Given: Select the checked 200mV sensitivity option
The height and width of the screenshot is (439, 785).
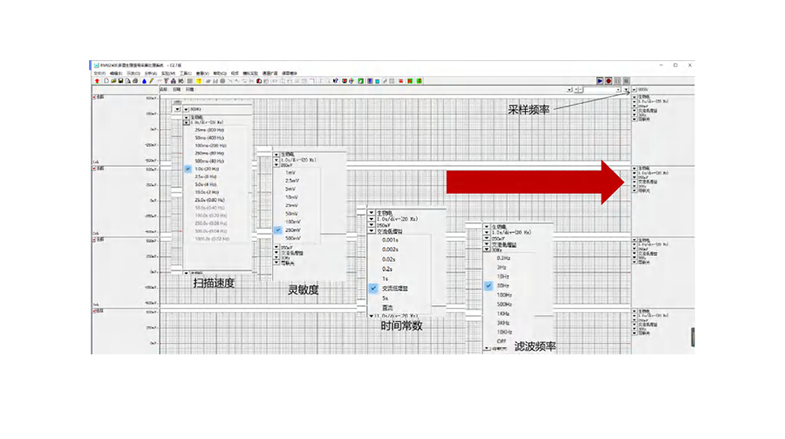Looking at the screenshot, I should pos(290,230).
